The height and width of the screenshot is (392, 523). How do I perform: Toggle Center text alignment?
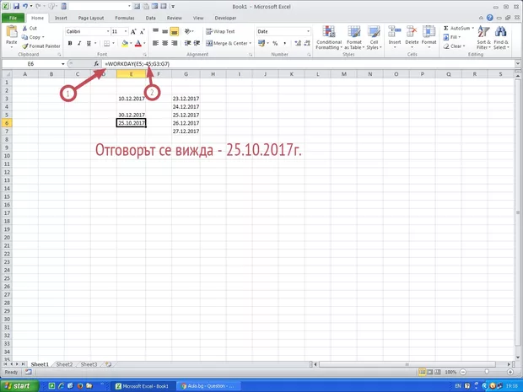(x=164, y=43)
